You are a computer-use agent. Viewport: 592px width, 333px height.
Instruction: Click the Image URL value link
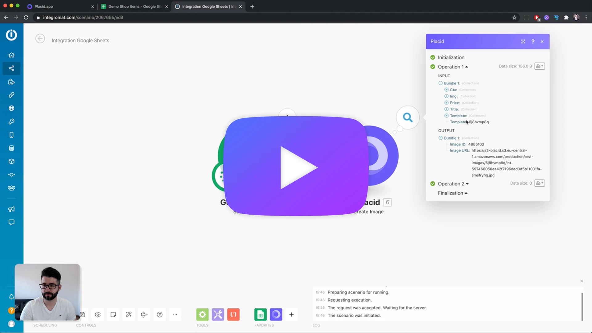pyautogui.click(x=506, y=163)
